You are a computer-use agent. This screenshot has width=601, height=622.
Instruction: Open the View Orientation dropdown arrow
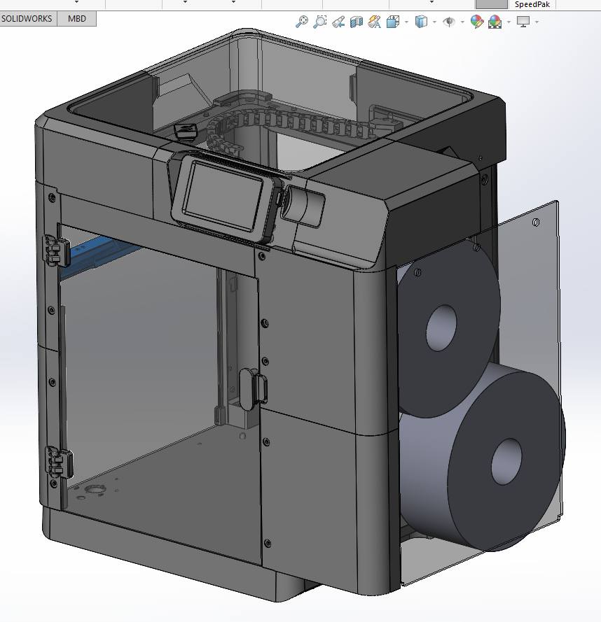pyautogui.click(x=406, y=22)
